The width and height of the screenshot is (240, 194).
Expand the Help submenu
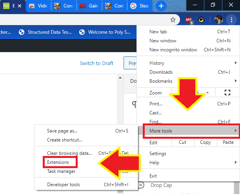point(188,163)
